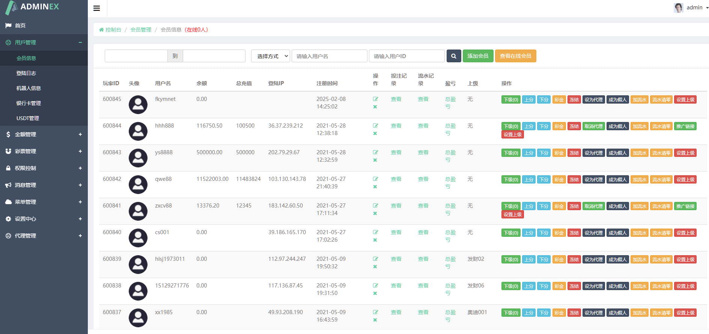Click edit icon for user fkymnet
This screenshot has height=334, width=709.
click(x=375, y=99)
